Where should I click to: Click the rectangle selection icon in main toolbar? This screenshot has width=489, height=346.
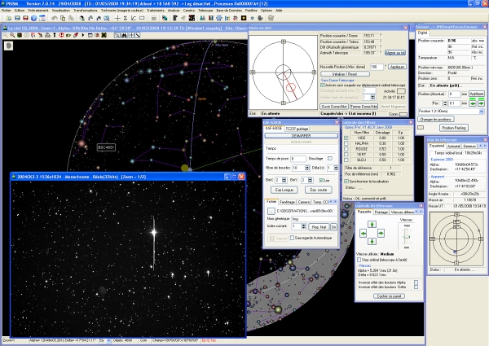(142, 18)
